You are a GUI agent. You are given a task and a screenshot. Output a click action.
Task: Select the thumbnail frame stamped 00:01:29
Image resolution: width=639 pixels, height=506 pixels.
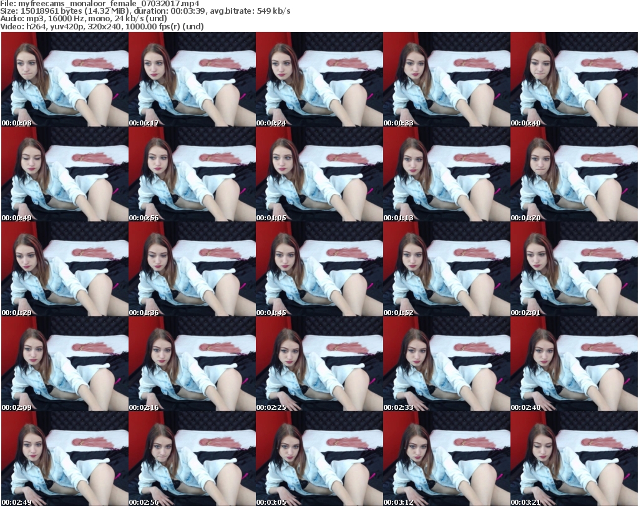(65, 270)
